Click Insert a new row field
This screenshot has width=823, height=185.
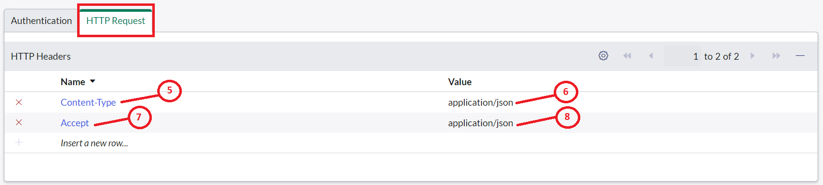click(x=94, y=143)
